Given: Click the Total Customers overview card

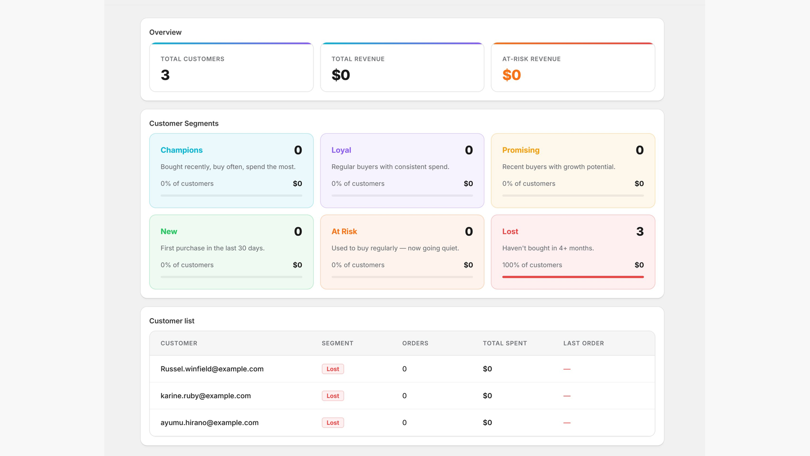Looking at the screenshot, I should [x=231, y=67].
